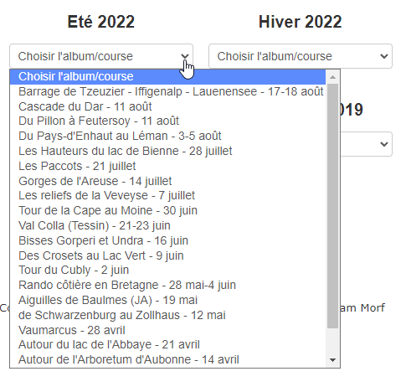
Task: Collapse the Eté 2022 album dropdown
Action: click(101, 56)
